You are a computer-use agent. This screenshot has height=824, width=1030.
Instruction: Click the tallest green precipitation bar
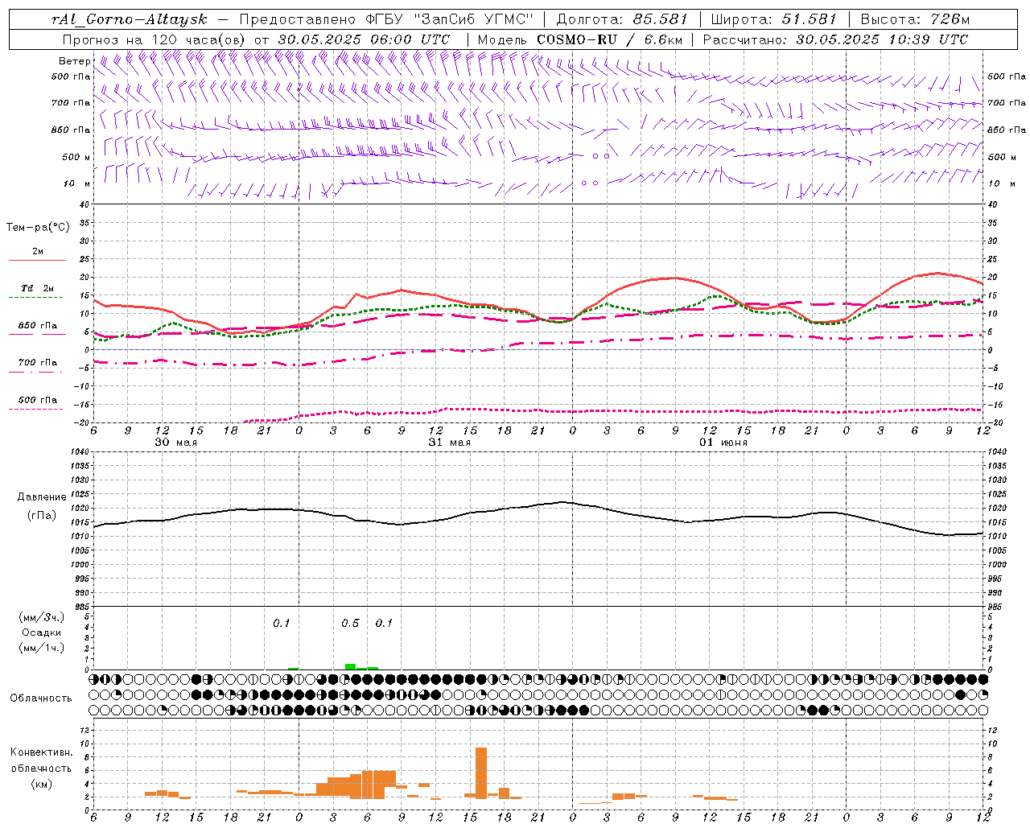[x=350, y=666]
